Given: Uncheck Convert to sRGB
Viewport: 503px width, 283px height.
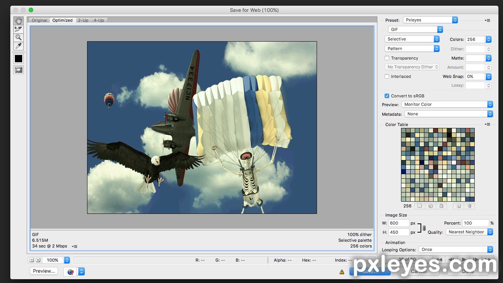Looking at the screenshot, I should pyautogui.click(x=387, y=96).
